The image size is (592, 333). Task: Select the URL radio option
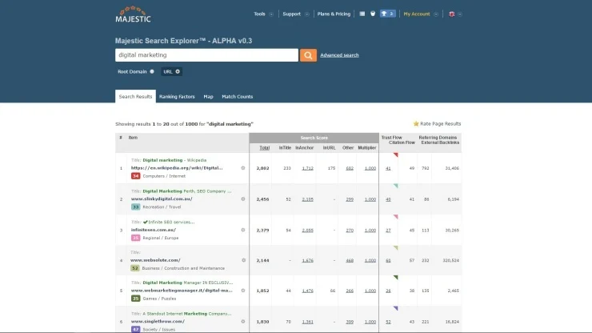pos(178,71)
